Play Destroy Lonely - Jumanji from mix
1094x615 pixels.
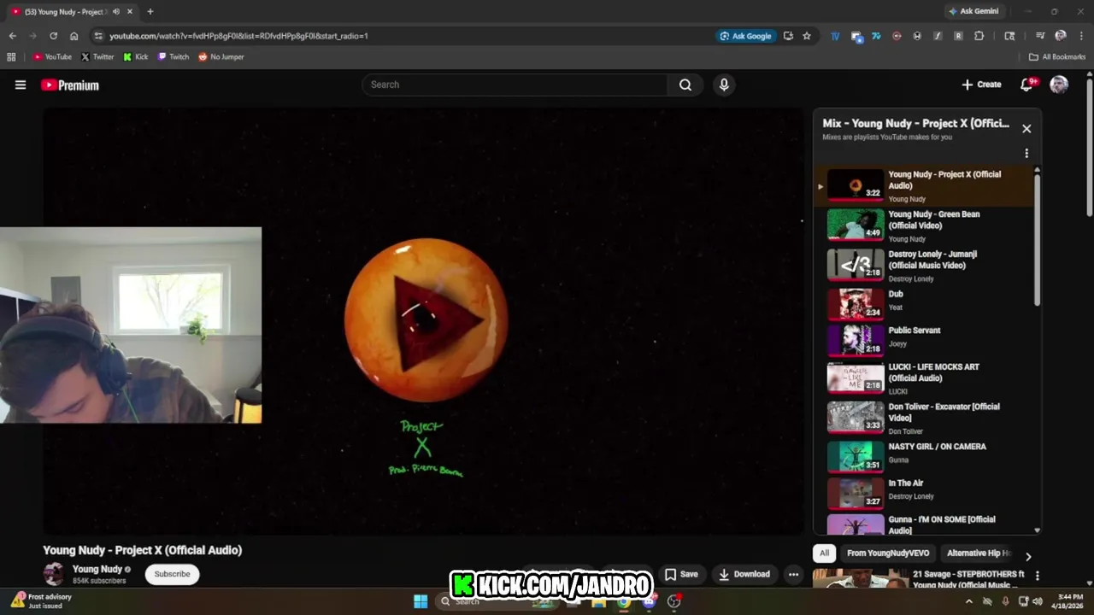click(x=923, y=266)
